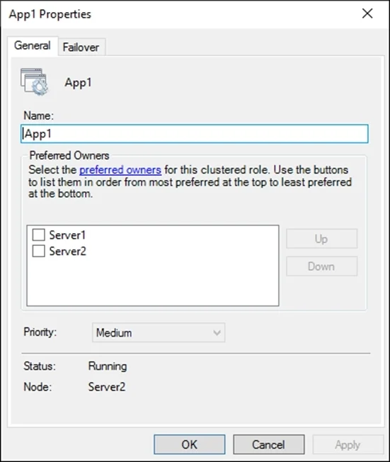Click the App1 heading next to icon
This screenshot has height=462, width=390.
79,82
